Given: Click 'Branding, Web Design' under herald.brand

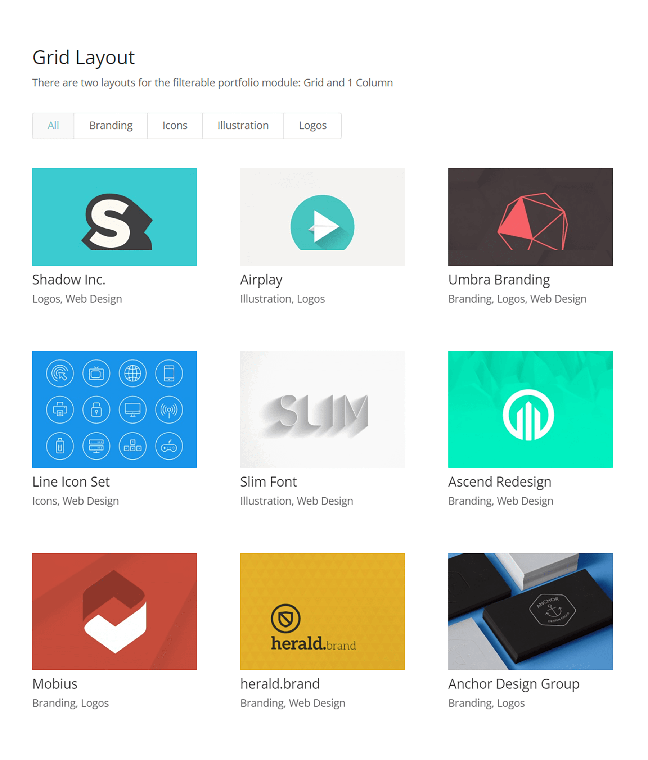Looking at the screenshot, I should point(293,704).
